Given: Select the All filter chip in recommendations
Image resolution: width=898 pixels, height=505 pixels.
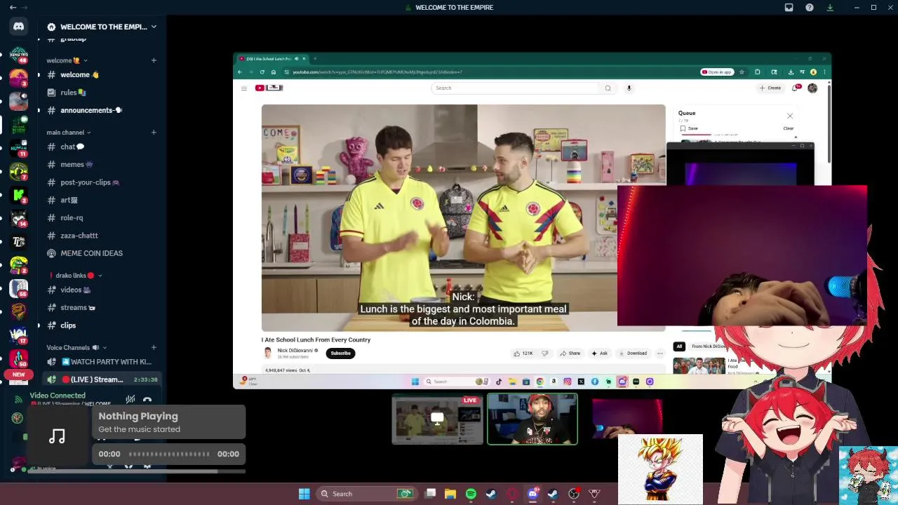Looking at the screenshot, I should point(679,346).
